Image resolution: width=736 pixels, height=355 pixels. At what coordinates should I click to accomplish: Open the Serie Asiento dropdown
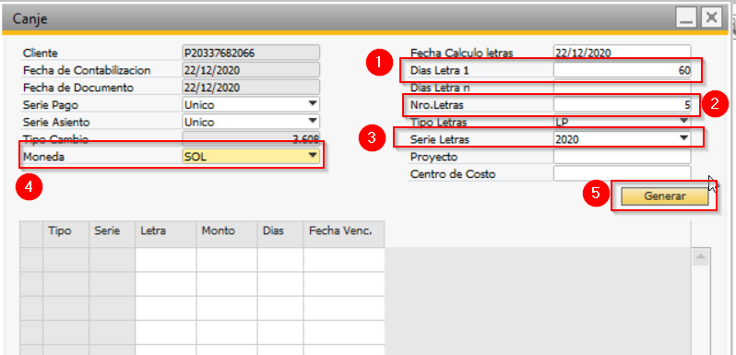pyautogui.click(x=251, y=122)
